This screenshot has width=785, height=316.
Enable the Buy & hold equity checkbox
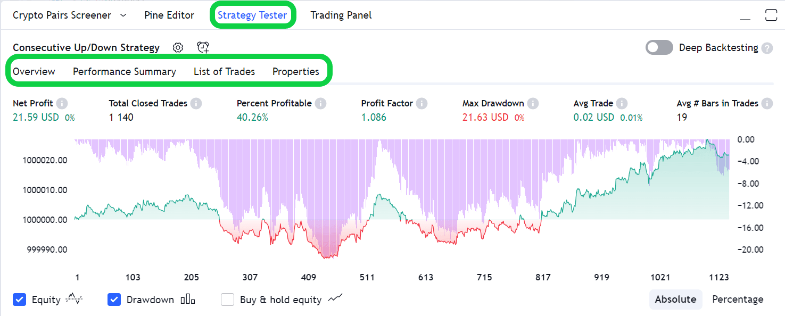coord(228,300)
